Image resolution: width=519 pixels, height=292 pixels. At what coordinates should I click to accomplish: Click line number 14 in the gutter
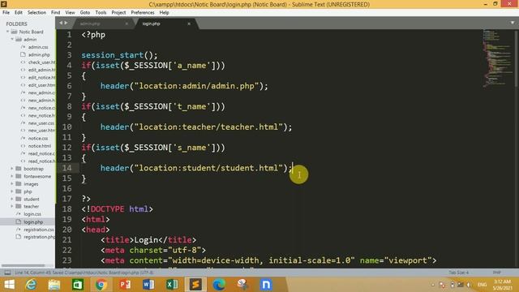click(66, 168)
